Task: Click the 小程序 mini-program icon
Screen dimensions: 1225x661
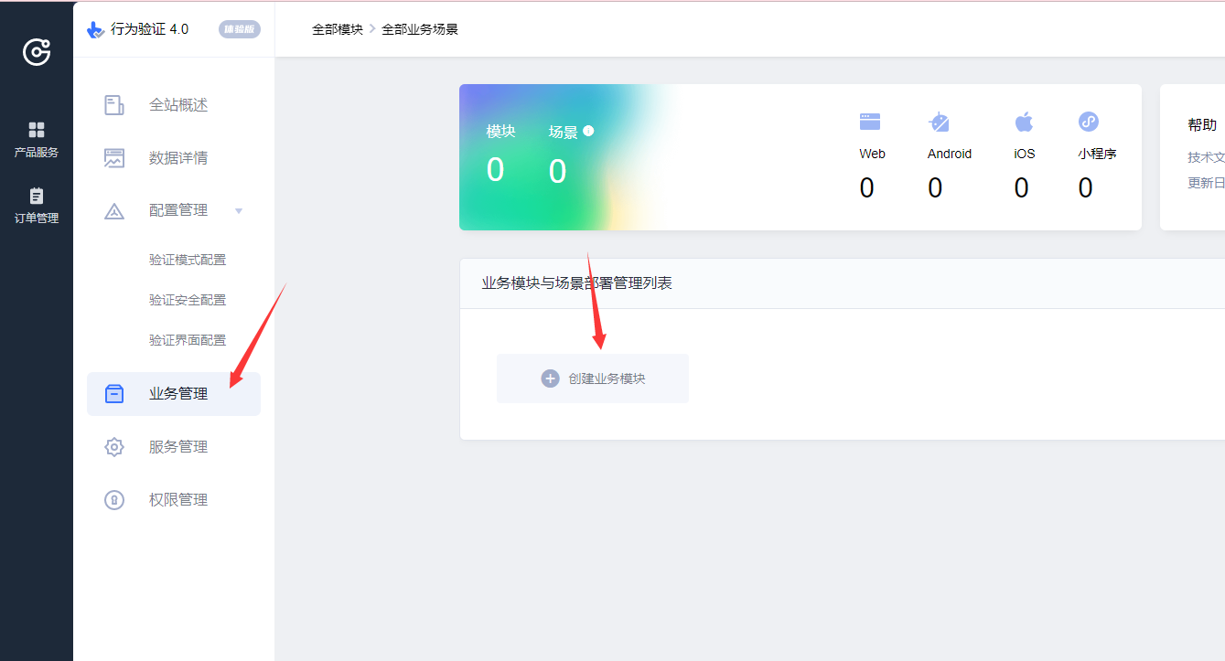Action: click(x=1089, y=122)
